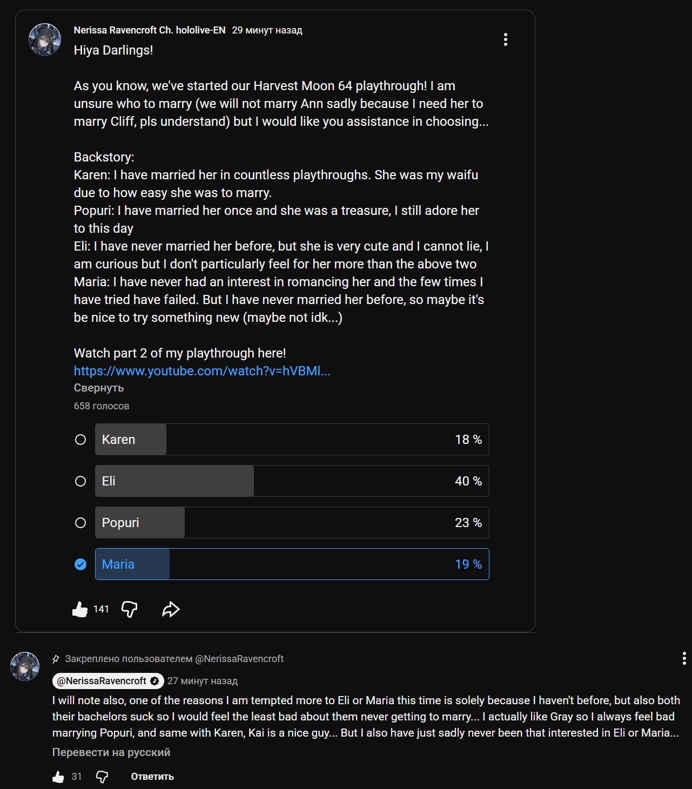Open the @NerissaRavencroft author badge
This screenshot has width=692, height=789.
pyautogui.click(x=108, y=681)
